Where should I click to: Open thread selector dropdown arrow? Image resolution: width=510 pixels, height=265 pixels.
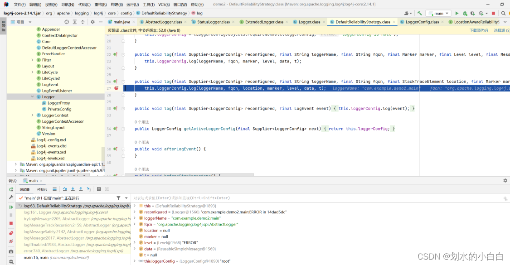126,198
